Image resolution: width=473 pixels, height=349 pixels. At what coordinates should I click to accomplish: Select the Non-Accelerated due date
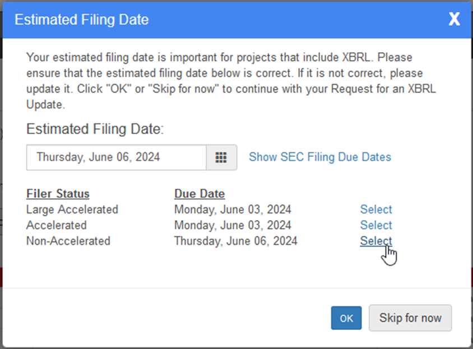tap(376, 241)
